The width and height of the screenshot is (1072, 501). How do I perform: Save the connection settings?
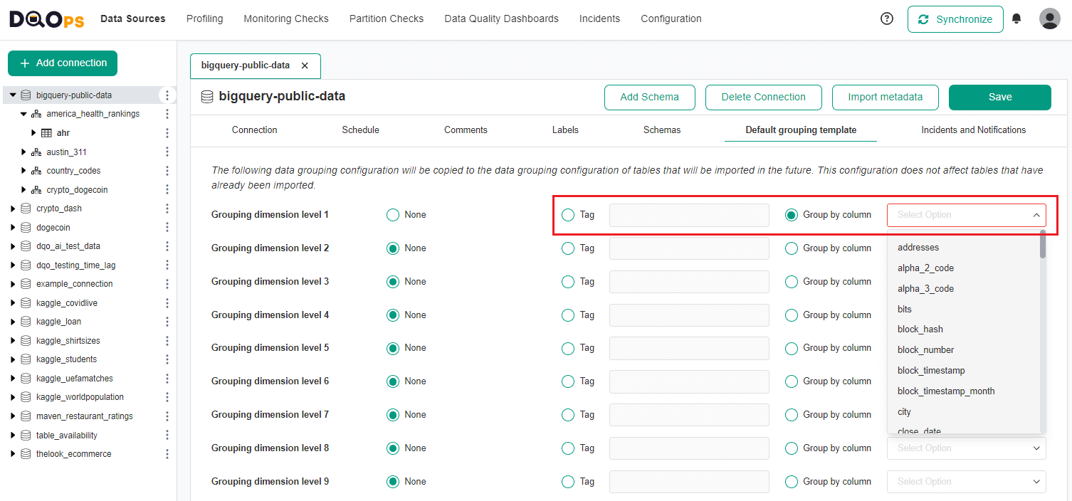1000,97
